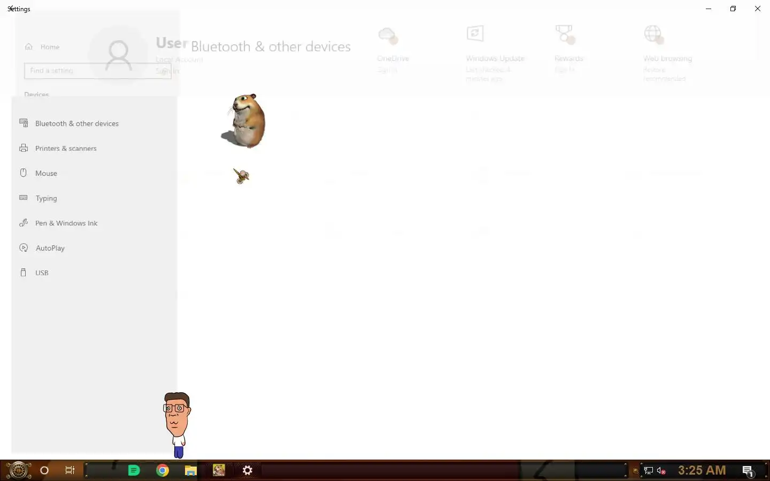This screenshot has height=481, width=770.
Task: Click the small flying bug sprite
Action: click(241, 176)
